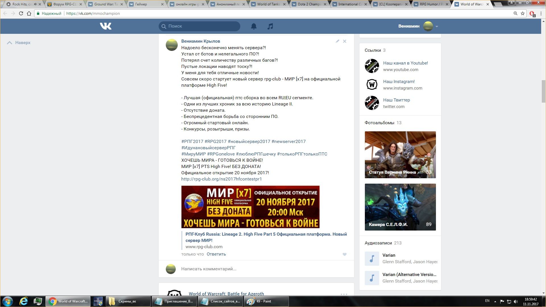This screenshot has height=307, width=546.
Task: Edit comment with the pencil icon
Action: coord(337,41)
